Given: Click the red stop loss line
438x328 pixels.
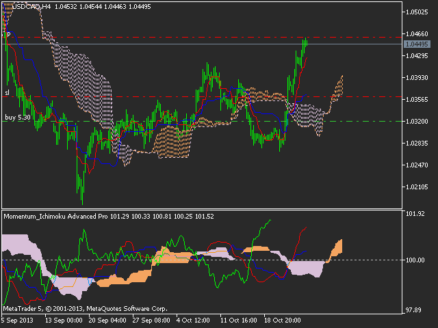Looking at the screenshot, I should 201,97.
